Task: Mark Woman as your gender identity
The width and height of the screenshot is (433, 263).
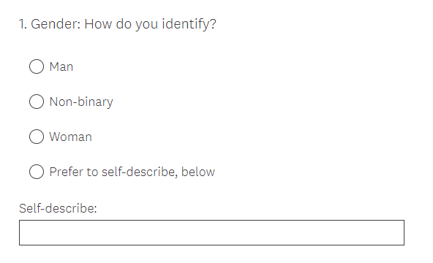Action: 37,137
